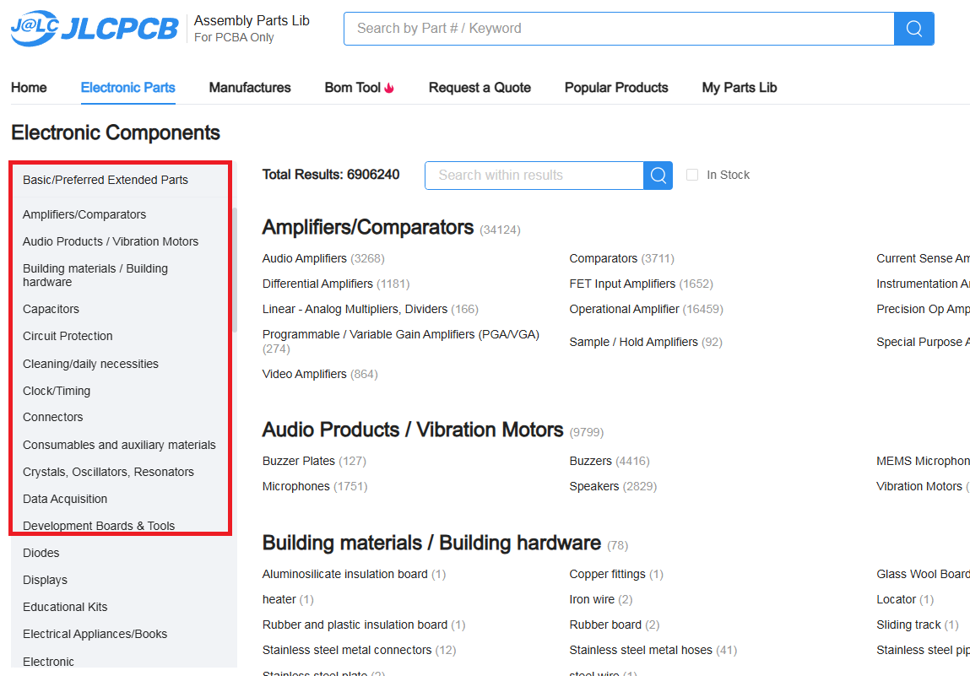This screenshot has height=676, width=970.
Task: Click the sidebar category list scrollbar
Action: [x=235, y=270]
